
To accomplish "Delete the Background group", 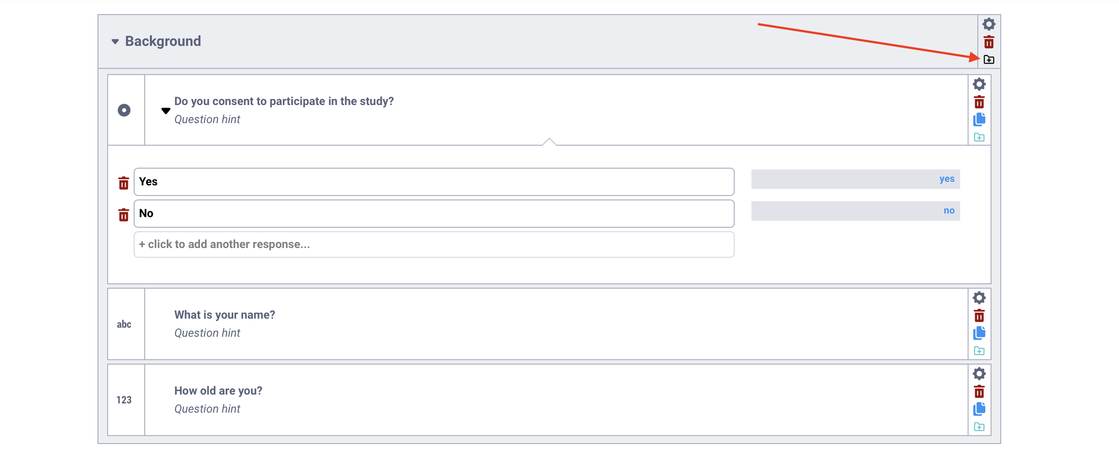I will [989, 42].
